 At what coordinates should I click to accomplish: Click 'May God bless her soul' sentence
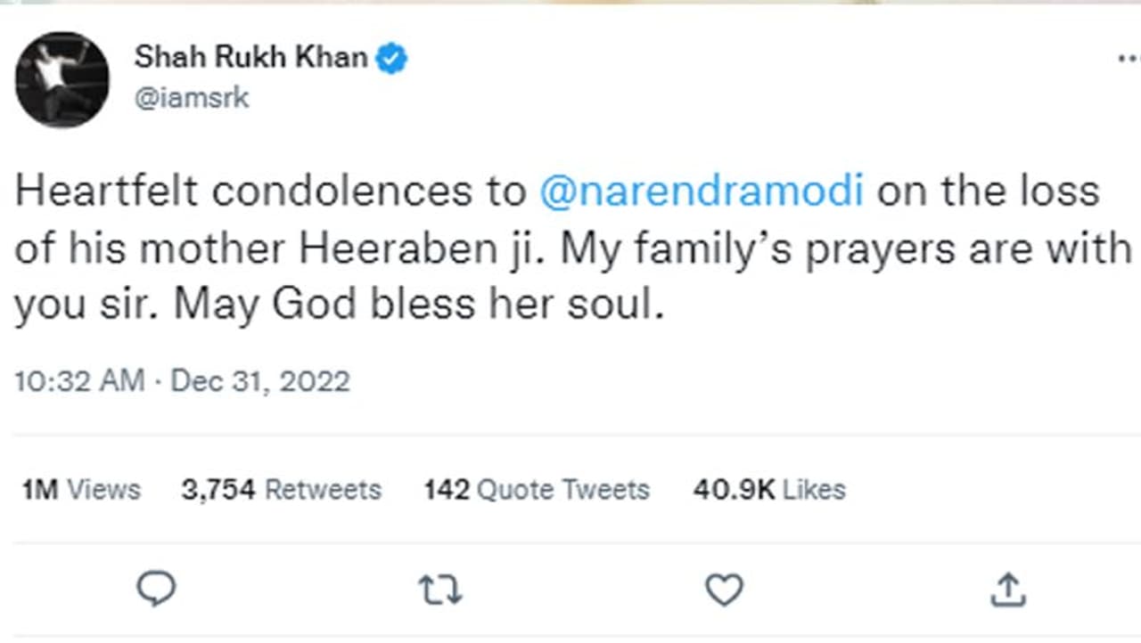pyautogui.click(x=419, y=305)
